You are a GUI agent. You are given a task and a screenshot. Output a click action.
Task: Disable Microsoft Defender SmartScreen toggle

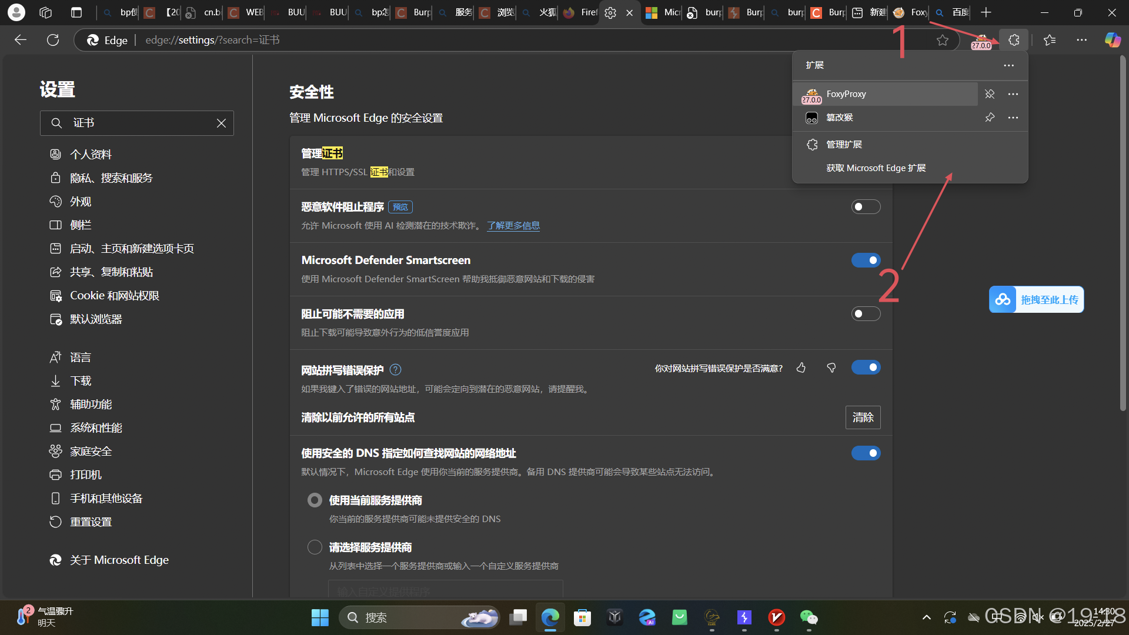point(866,260)
